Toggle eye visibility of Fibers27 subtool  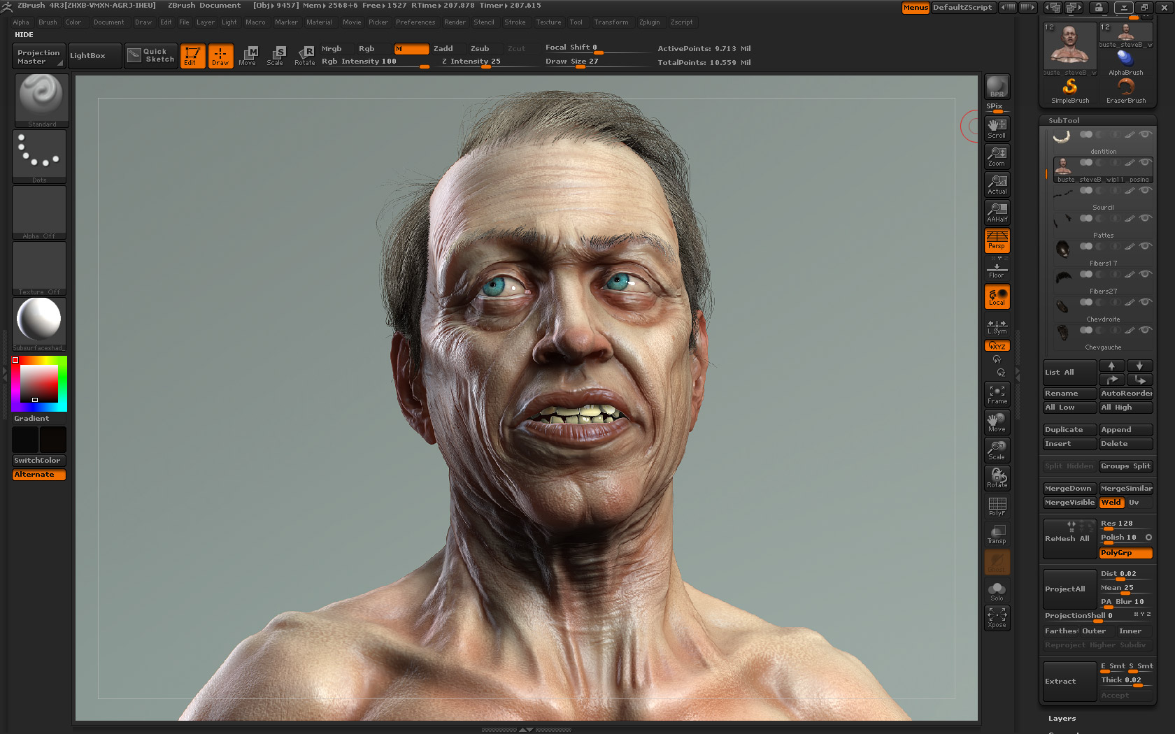(x=1145, y=275)
